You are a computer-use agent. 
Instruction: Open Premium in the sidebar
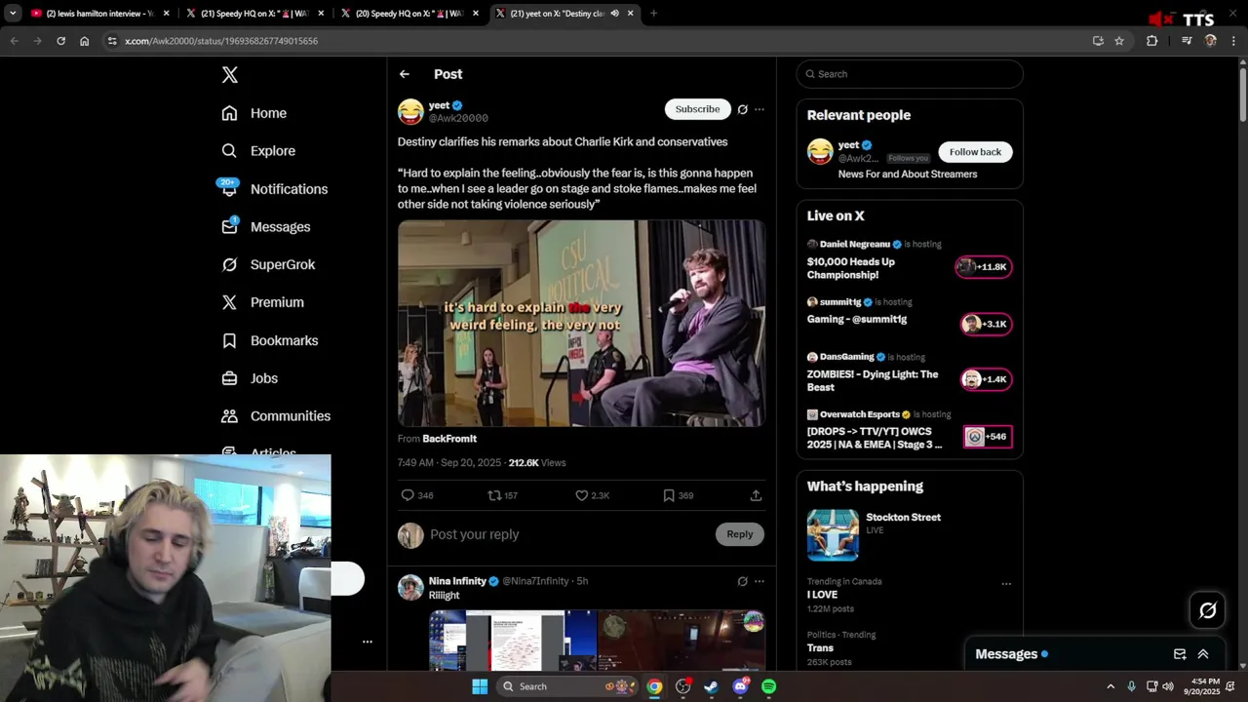262,302
